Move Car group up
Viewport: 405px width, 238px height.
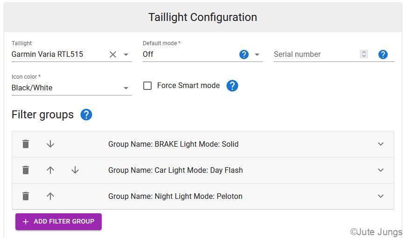pyautogui.click(x=50, y=170)
